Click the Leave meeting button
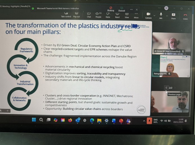This screenshot has height=145, width=195. click(185, 15)
